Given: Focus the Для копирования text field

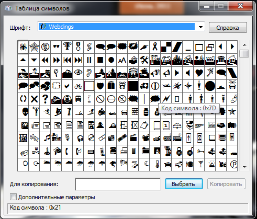Looking at the screenshot, I should tap(118, 184).
